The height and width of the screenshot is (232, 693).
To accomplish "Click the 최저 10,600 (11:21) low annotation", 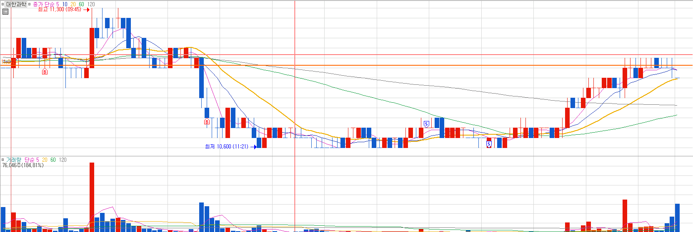I will [226, 146].
